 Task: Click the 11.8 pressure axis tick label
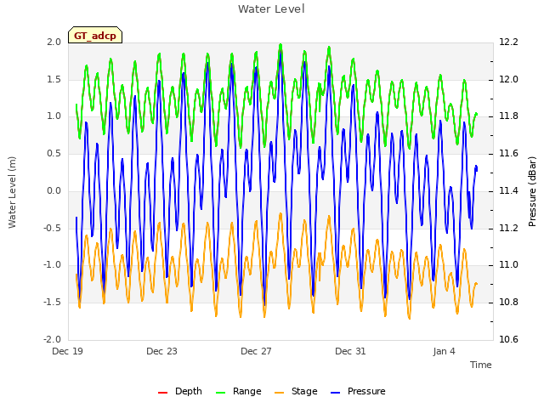click(508, 116)
